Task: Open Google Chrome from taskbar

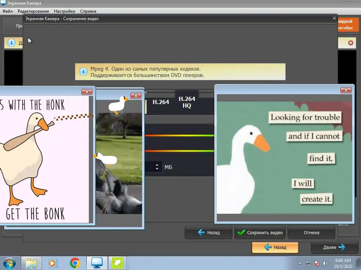Action: pyautogui.click(x=75, y=263)
